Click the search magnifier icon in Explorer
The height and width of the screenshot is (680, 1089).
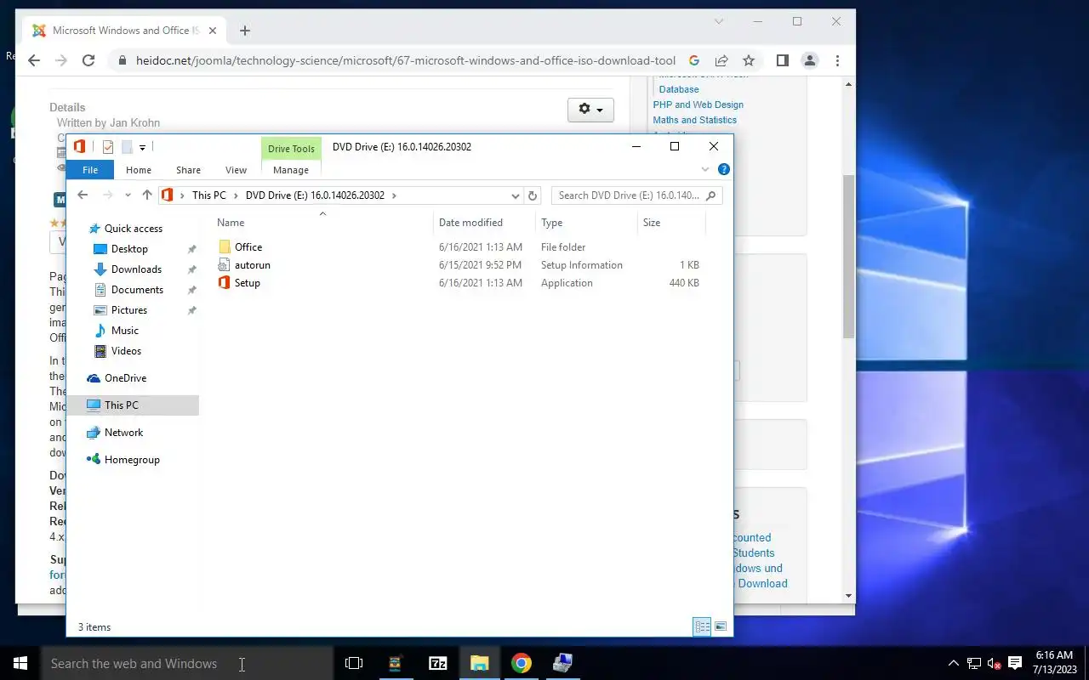click(712, 195)
